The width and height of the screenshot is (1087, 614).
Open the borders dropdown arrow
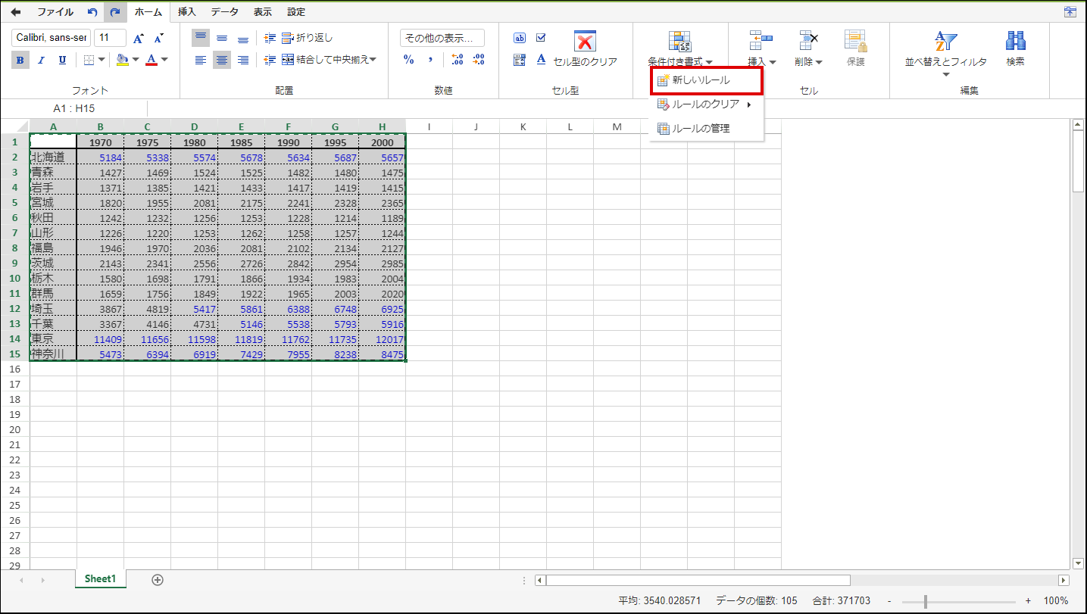point(103,60)
